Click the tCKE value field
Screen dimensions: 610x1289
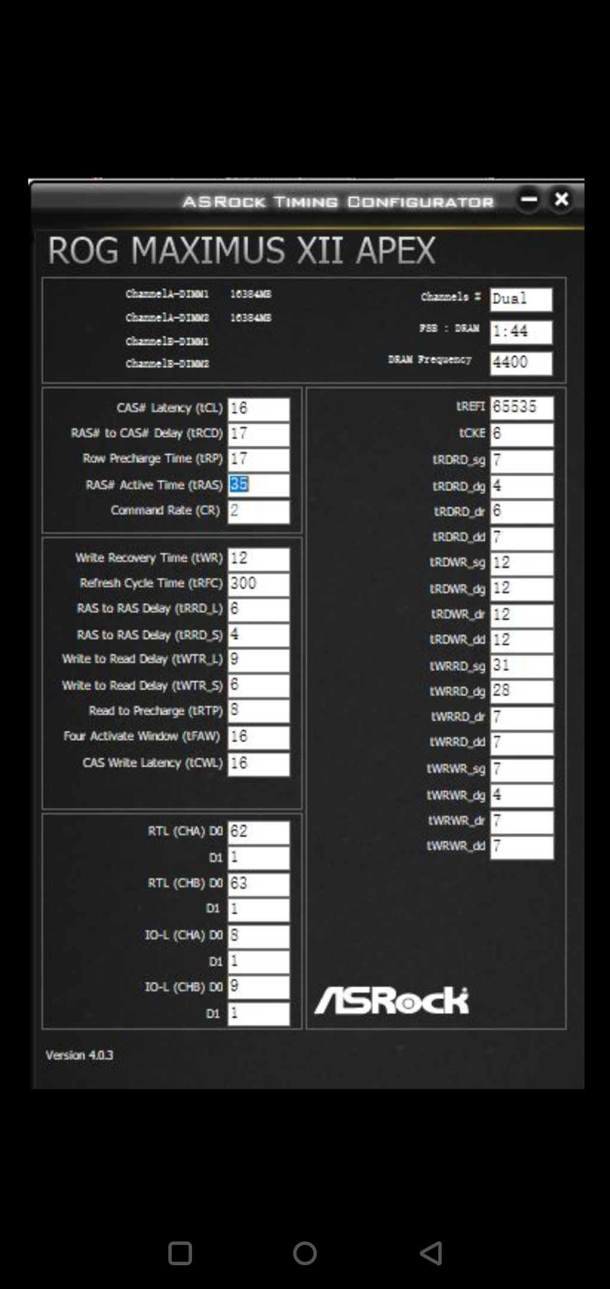522,434
